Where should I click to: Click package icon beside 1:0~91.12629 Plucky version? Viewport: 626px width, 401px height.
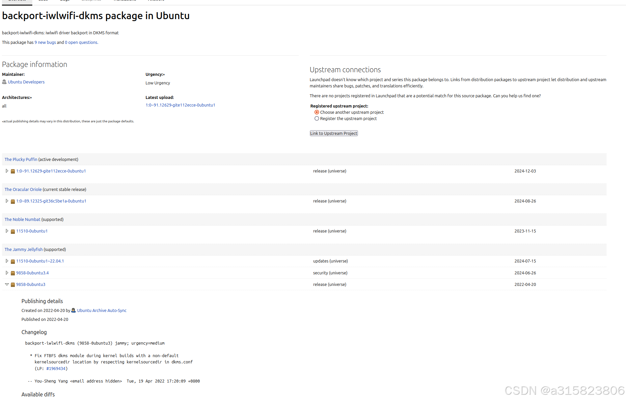[x=13, y=171]
